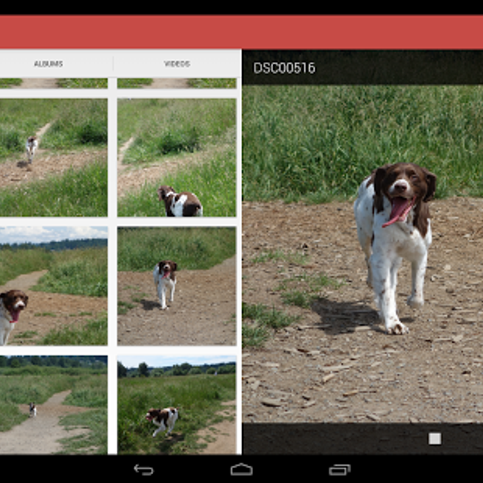Viewport: 483px width, 483px height.
Task: Click the red action bar at top
Action: point(242,32)
